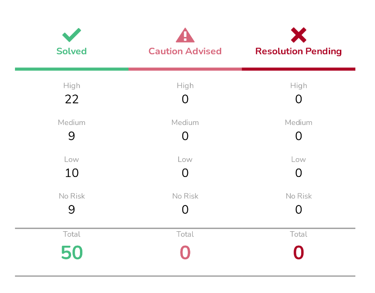Open the Solved No Risk count
375x293 pixels.
[x=72, y=210]
